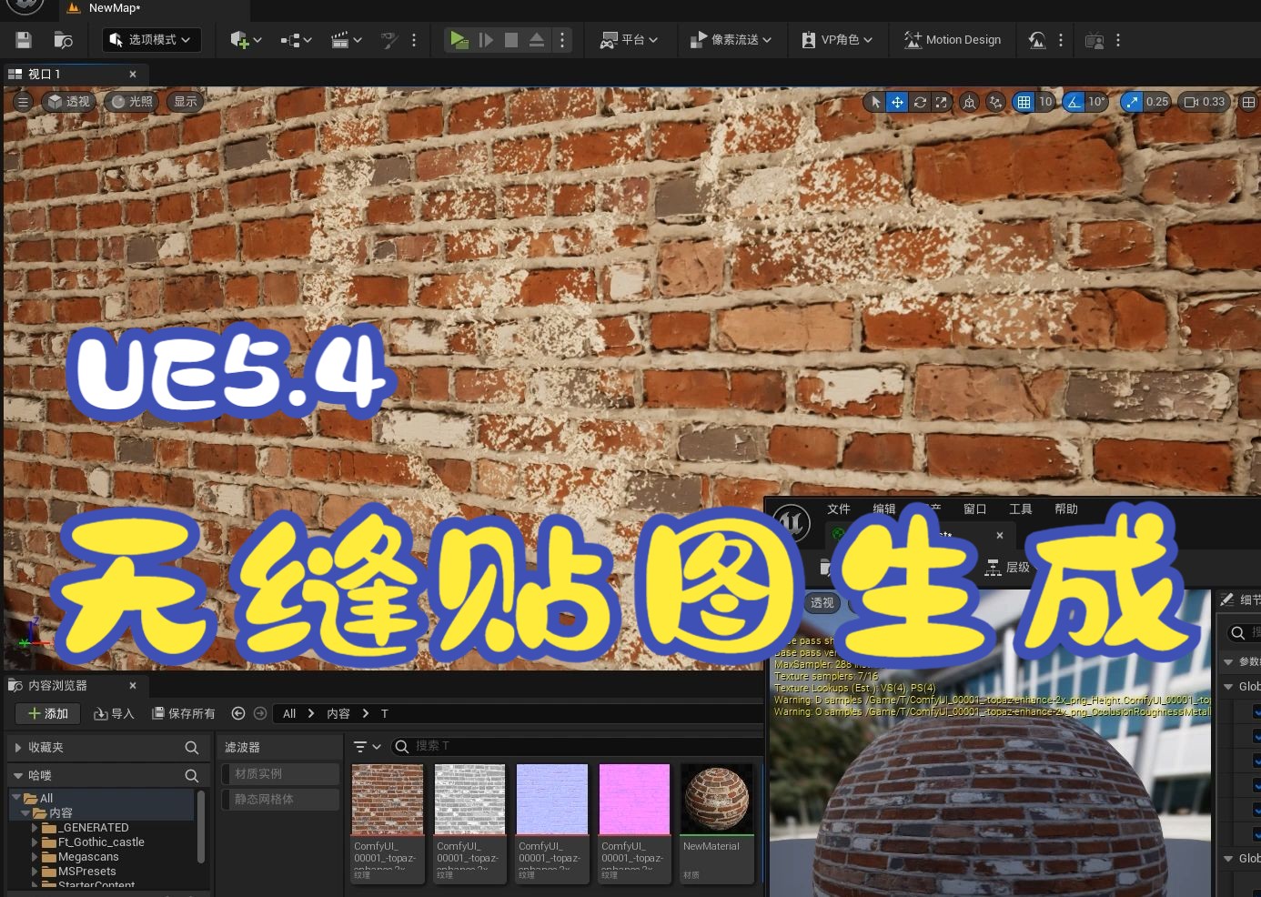Click the 搜索 T asset search field

pos(578,746)
